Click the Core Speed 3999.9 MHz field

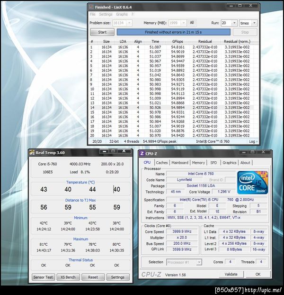click(x=182, y=231)
